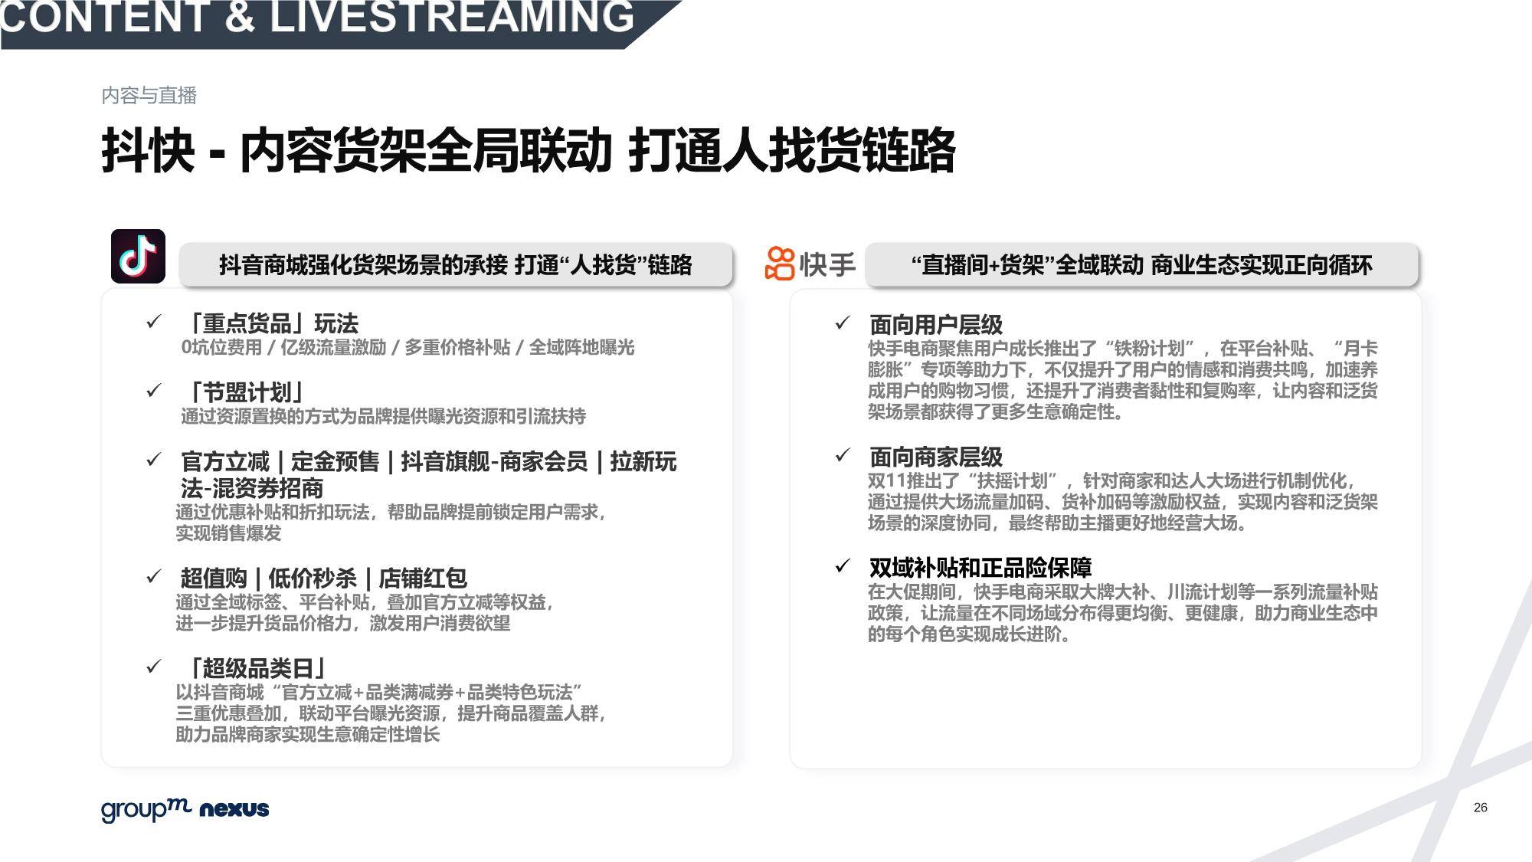Select text line starting 政策，让流量在不同场域
This screenshot has width=1532, height=862.
[x=1122, y=614]
